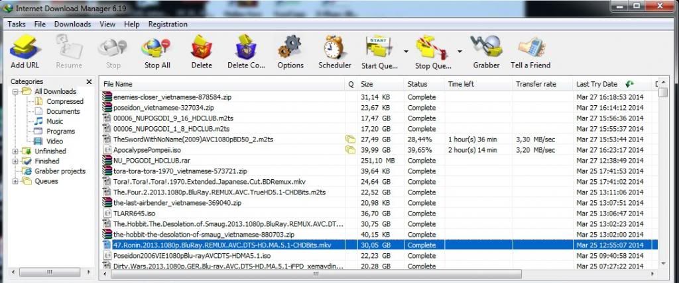Expand the Finished category node
Screen dimensions: 679x283
pyautogui.click(x=15, y=161)
